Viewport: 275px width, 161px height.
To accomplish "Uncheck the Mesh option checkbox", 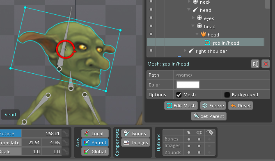I will (x=179, y=95).
